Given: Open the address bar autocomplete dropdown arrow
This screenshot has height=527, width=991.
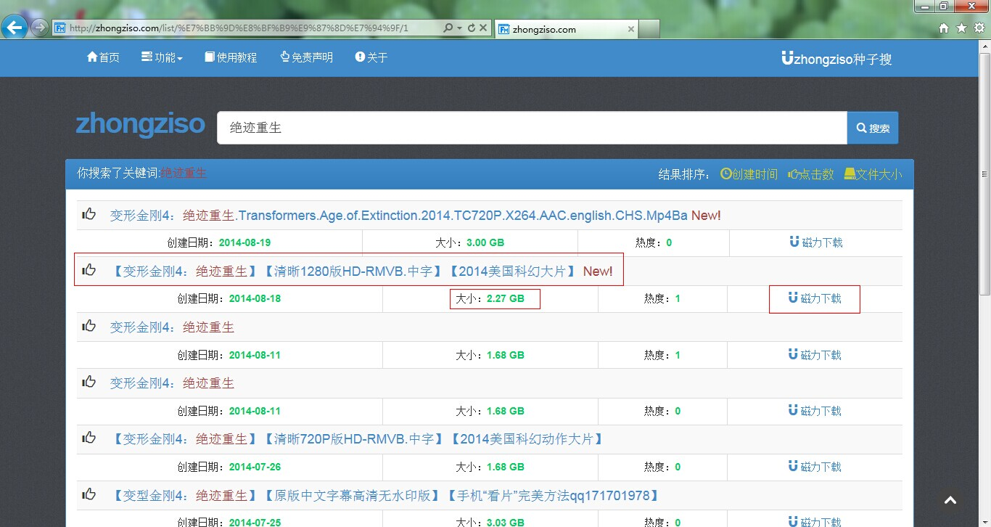Looking at the screenshot, I should tap(459, 28).
